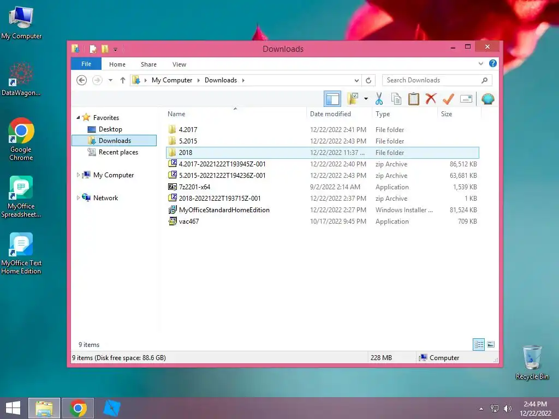Sort by the Size column header
559x419 pixels.
459,113
